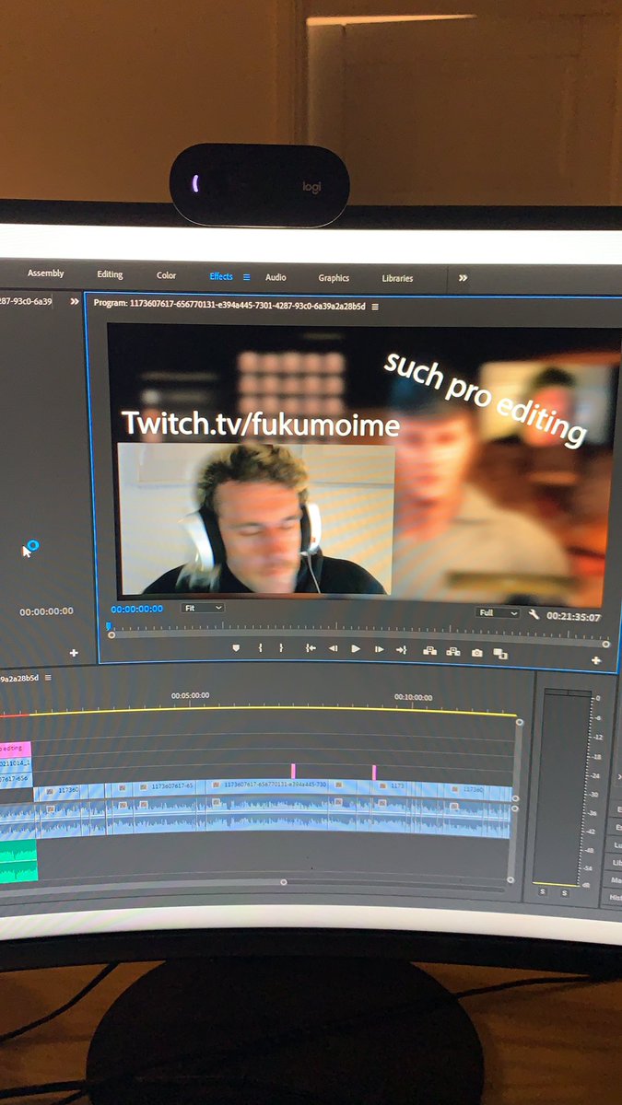This screenshot has height=1105, width=622.
Task: Select the first pink timeline marker
Action: tap(293, 771)
